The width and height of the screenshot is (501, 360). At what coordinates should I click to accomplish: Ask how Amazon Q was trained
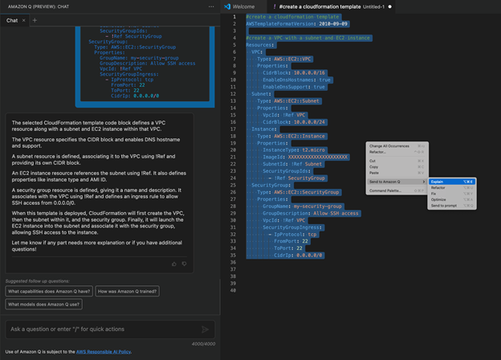coord(127,291)
